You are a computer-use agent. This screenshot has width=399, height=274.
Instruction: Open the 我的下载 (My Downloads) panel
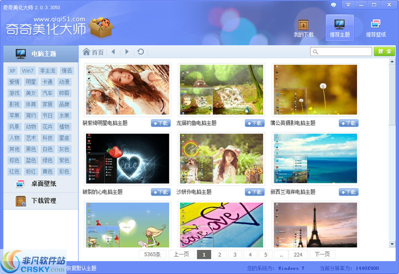[303, 27]
